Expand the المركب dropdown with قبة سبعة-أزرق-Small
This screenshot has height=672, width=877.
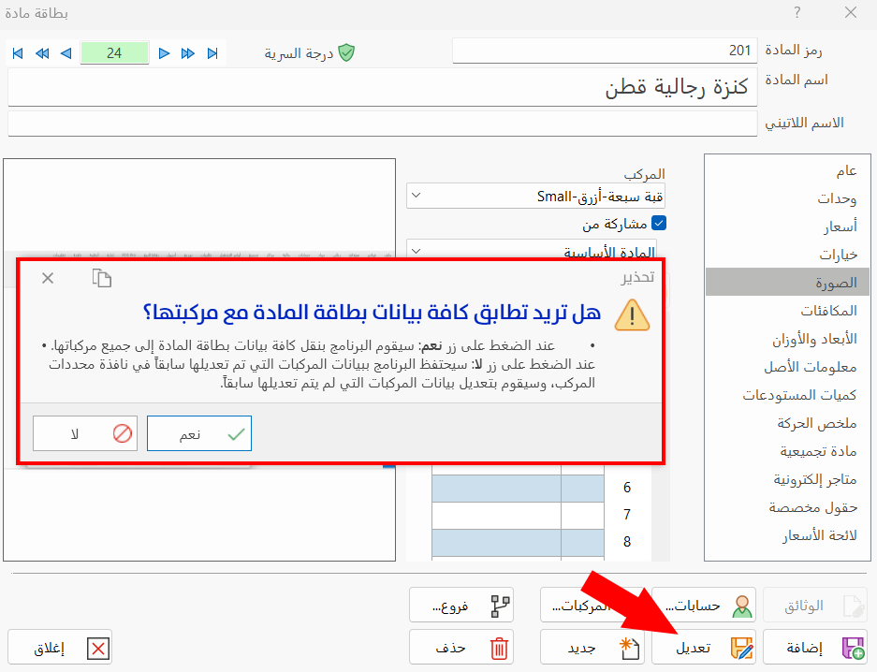pos(417,196)
